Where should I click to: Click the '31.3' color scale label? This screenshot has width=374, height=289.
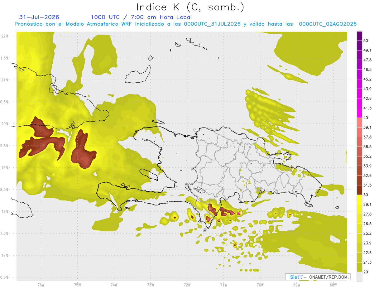pyautogui.click(x=367, y=185)
